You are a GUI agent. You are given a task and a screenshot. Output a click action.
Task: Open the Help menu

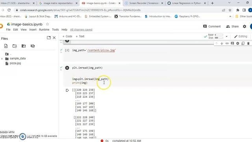coord(64,30)
